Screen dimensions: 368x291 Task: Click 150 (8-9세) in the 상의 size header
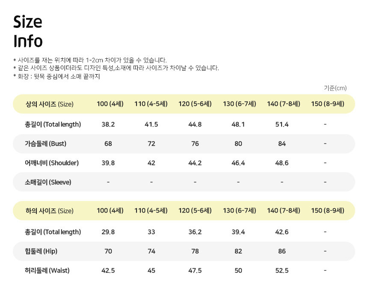(x=327, y=104)
